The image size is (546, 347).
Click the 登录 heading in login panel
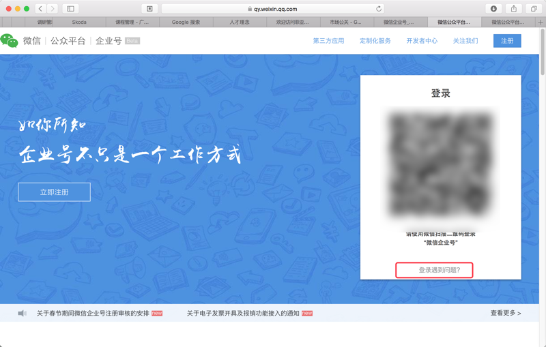click(x=440, y=93)
